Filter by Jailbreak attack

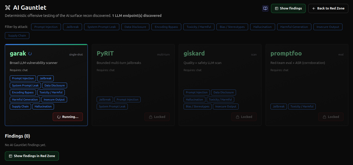pyautogui.click(x=73, y=27)
